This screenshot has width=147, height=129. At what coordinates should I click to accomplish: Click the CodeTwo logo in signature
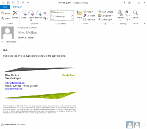click(69, 75)
